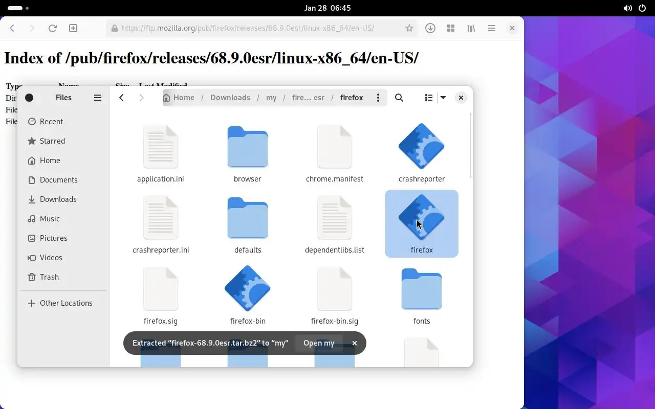The width and height of the screenshot is (655, 409).
Task: Go to 'my' folder in the path bar
Action: (271, 98)
